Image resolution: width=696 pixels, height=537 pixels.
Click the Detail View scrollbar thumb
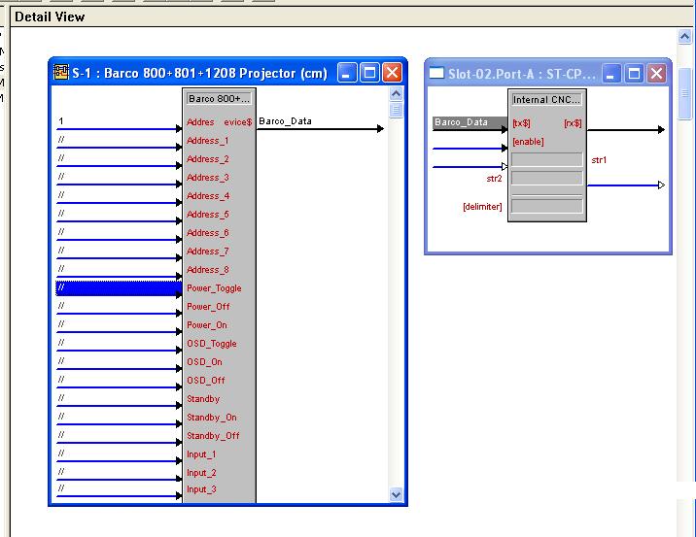(685, 93)
